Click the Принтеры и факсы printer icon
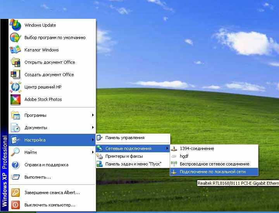 tap(100, 156)
